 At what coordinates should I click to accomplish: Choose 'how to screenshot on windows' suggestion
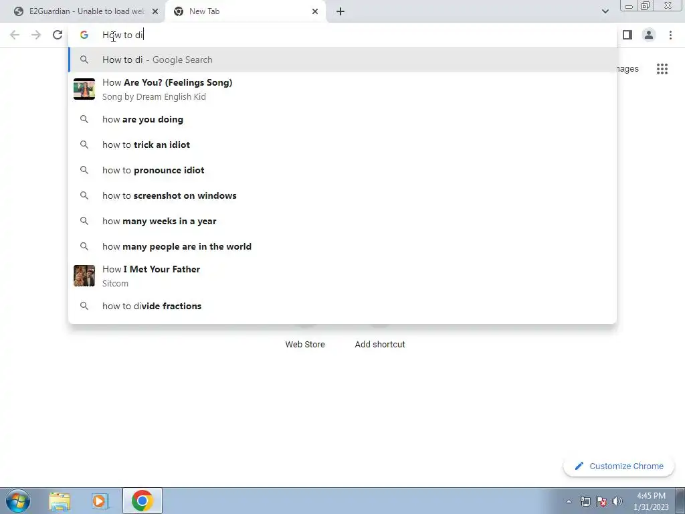(342, 195)
